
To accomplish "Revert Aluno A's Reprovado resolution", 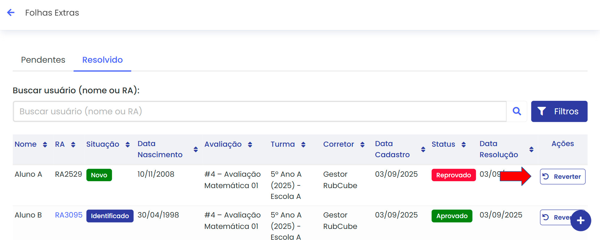I will coord(562,176).
